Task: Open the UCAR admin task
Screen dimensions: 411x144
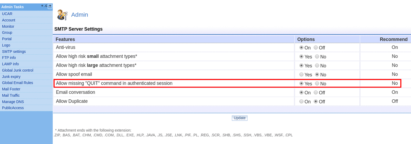Action: coord(7,14)
